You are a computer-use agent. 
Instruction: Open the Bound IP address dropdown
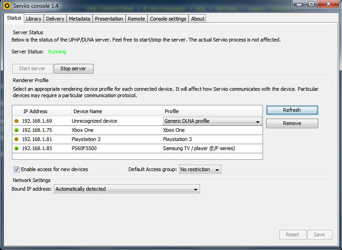point(126,189)
